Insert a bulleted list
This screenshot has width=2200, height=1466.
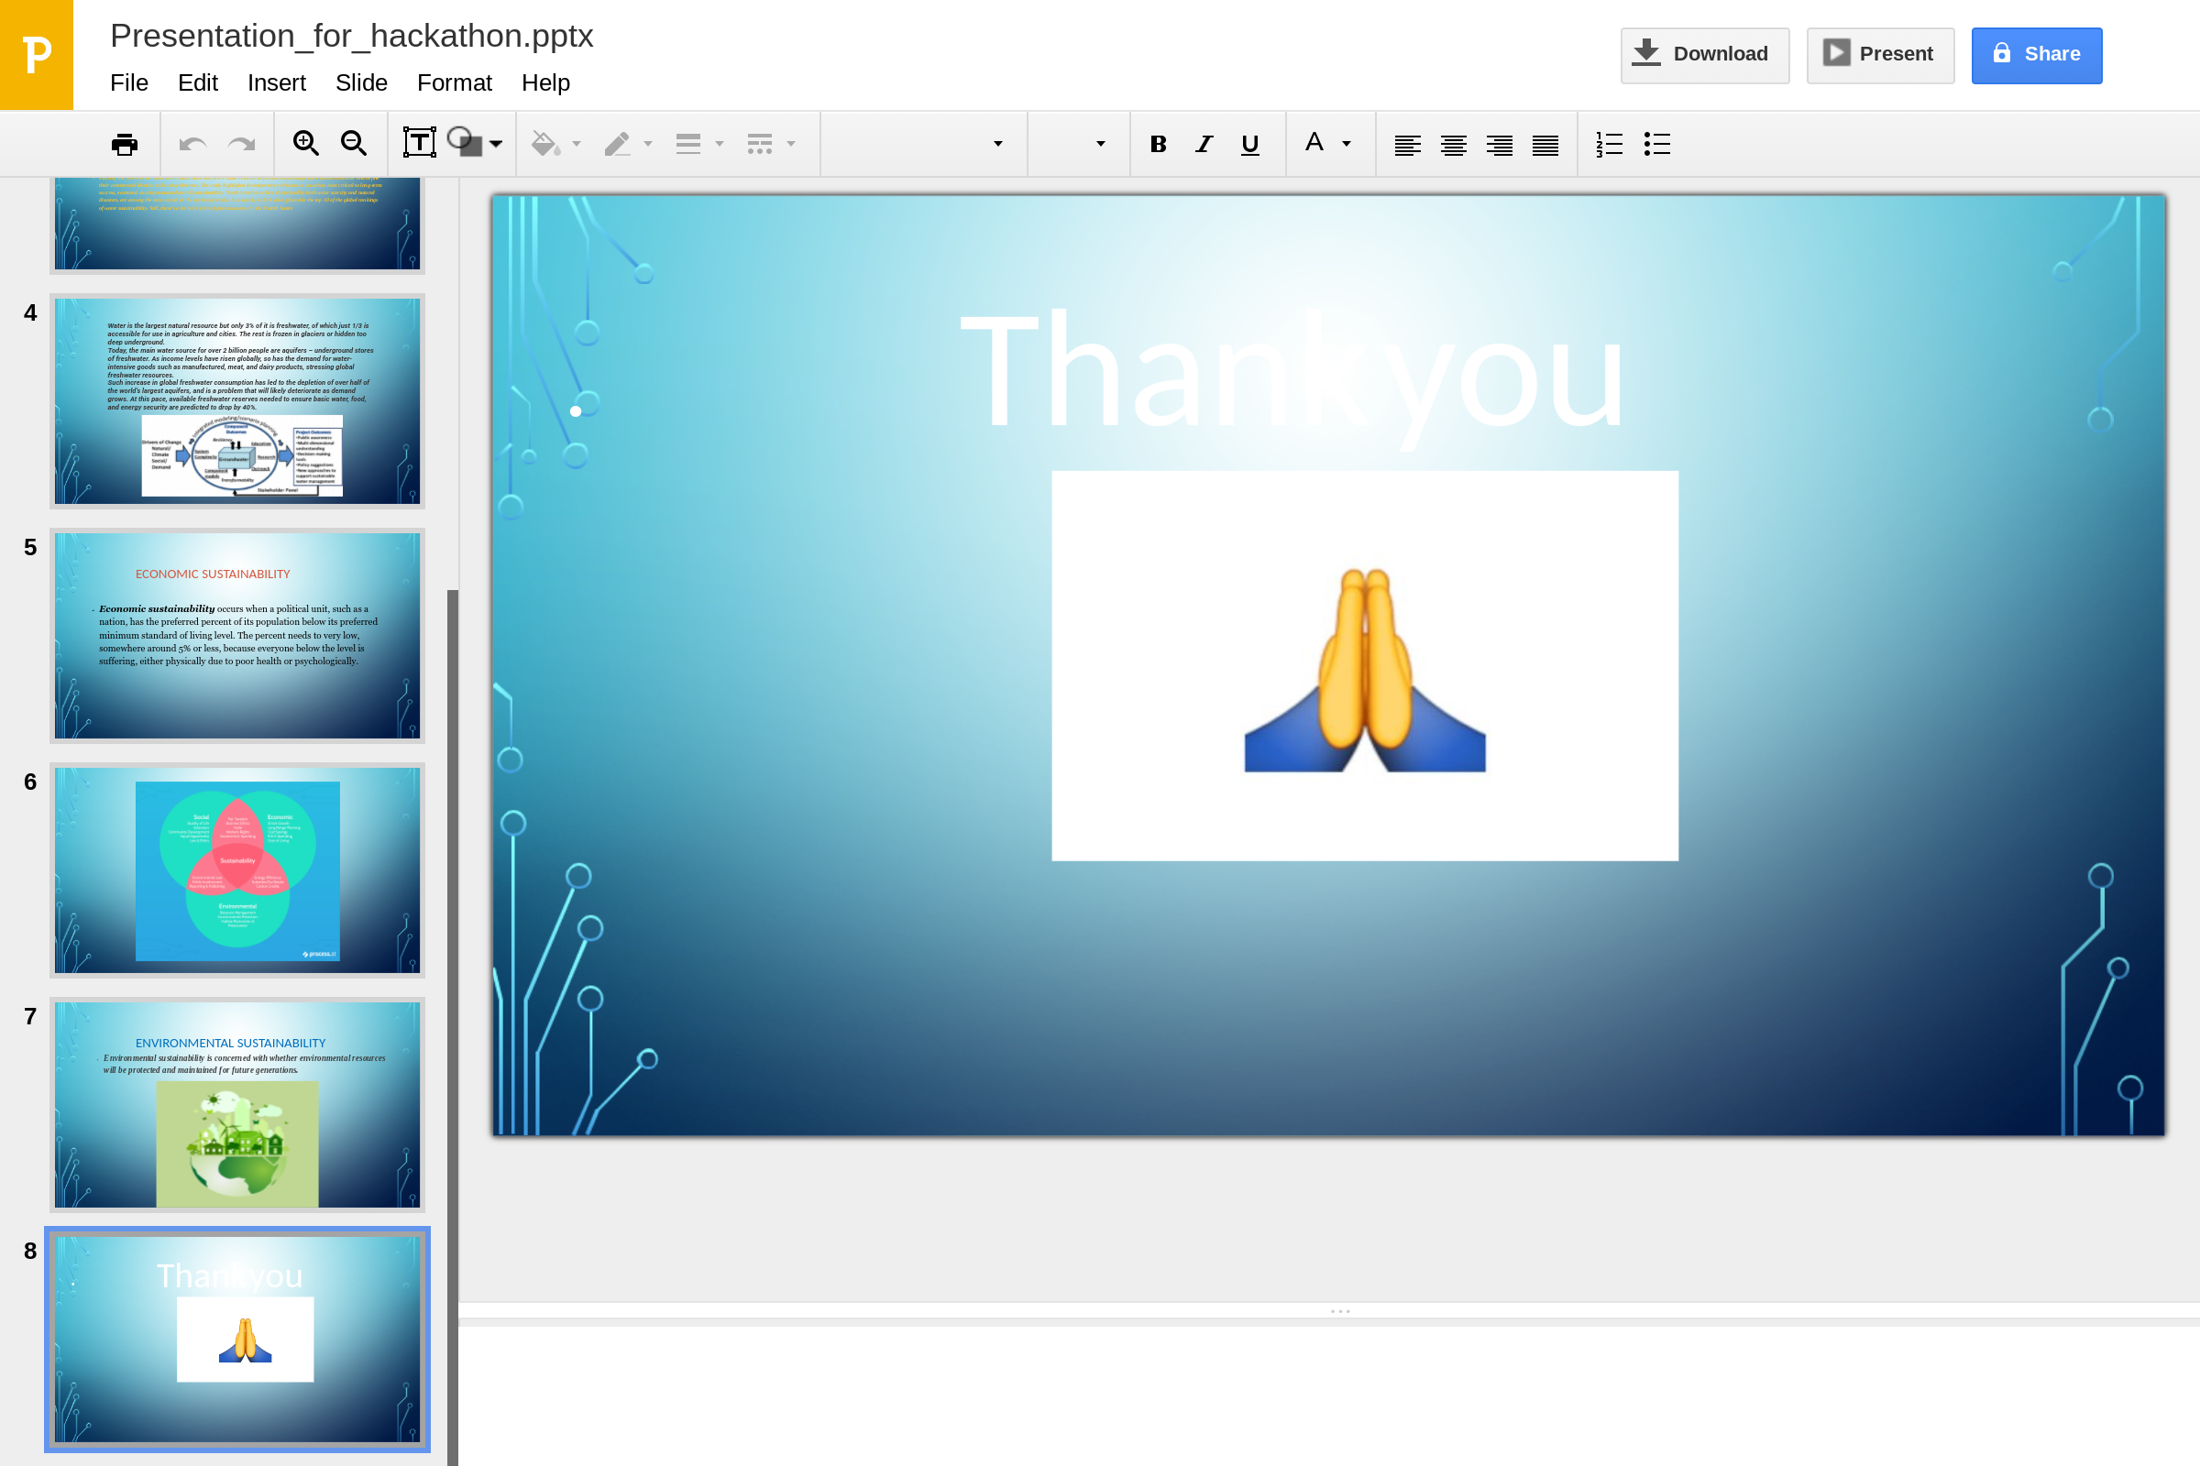point(1656,144)
